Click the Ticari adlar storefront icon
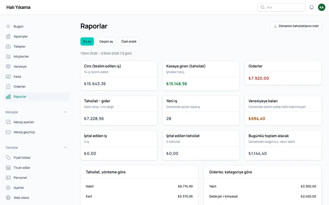 point(8,168)
